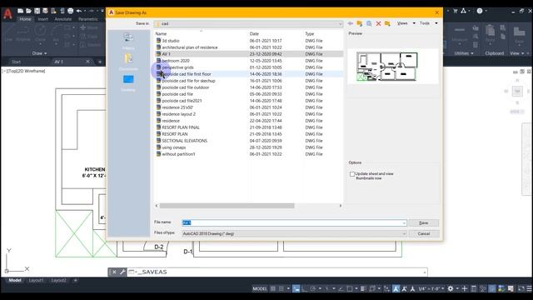Open the annotation scale dropdown in status bar
The image size is (533, 300).
[x=431, y=289]
